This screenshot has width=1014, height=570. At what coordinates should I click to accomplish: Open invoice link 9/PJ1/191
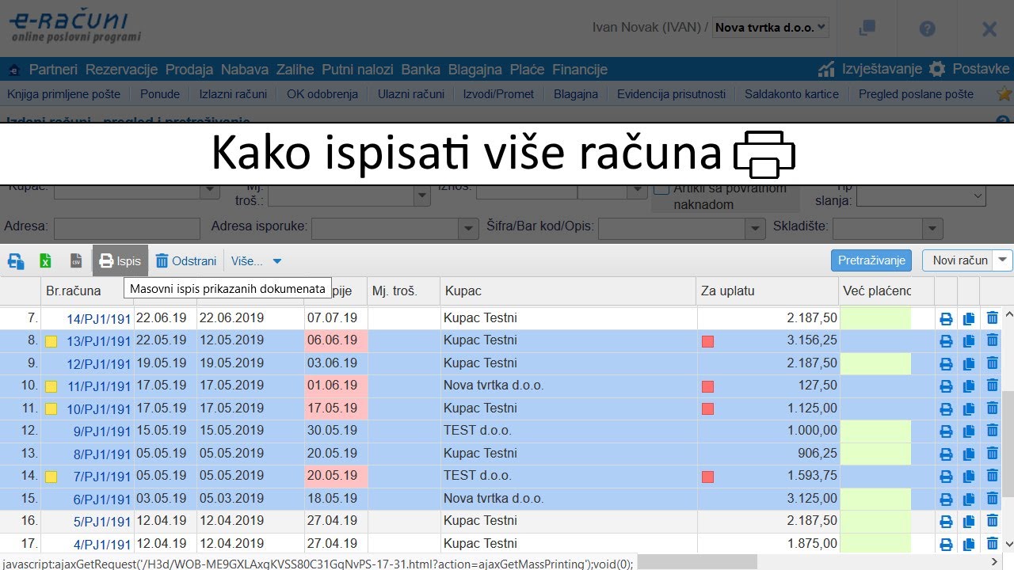tap(101, 431)
